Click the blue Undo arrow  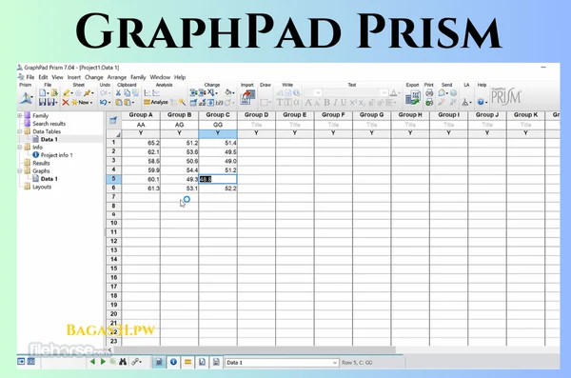click(x=103, y=103)
